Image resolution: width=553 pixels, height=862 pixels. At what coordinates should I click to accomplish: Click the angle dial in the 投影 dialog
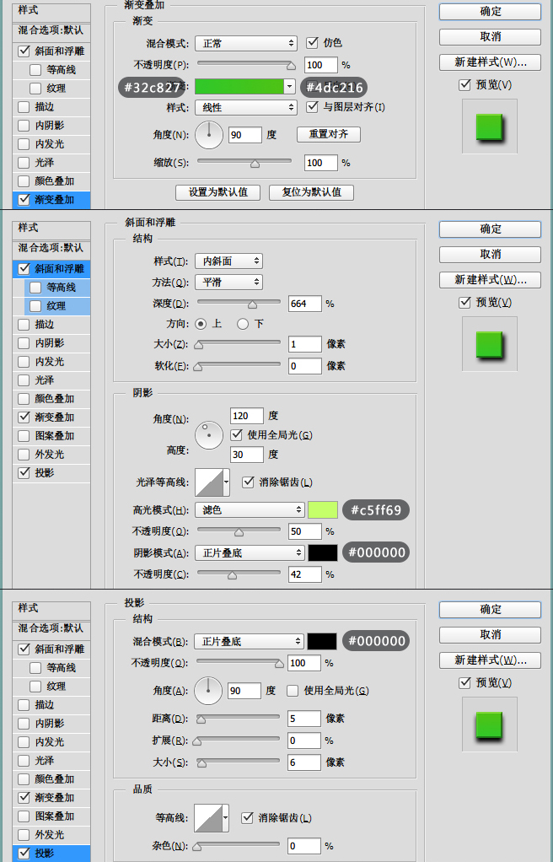208,691
